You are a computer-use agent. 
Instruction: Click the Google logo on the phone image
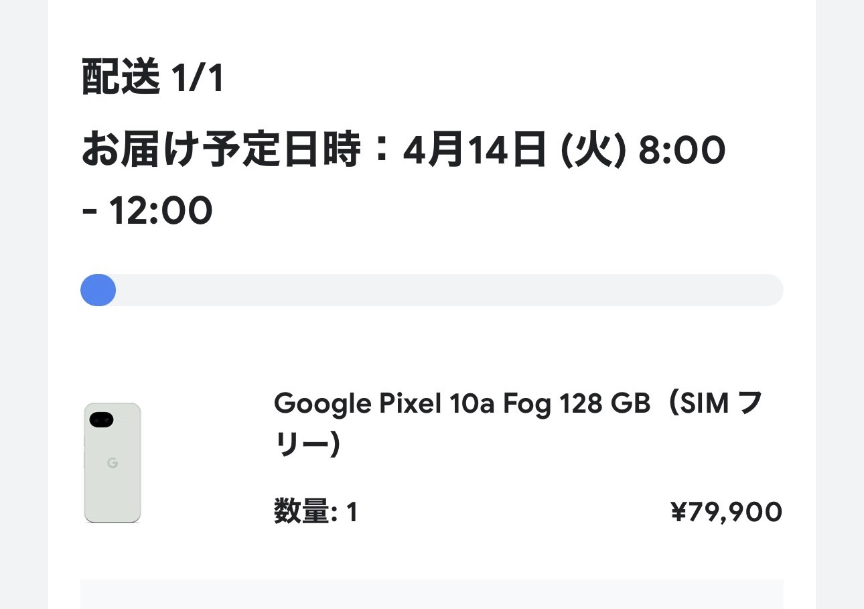[x=113, y=464]
